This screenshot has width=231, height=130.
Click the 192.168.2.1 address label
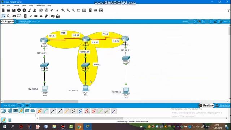tap(84, 52)
